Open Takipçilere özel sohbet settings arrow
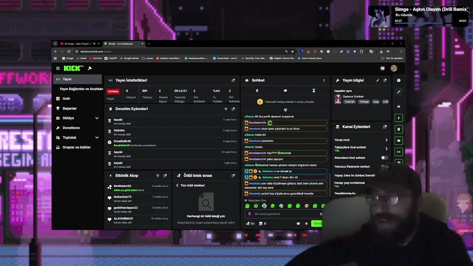The width and height of the screenshot is (473, 266). pyautogui.click(x=387, y=149)
